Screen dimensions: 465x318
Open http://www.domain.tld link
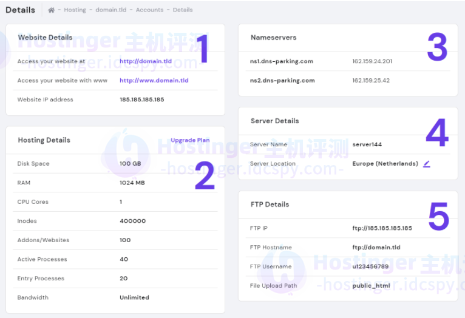(x=154, y=80)
